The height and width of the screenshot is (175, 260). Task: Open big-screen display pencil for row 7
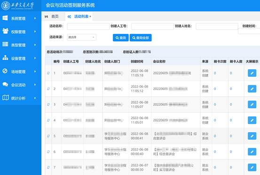coord(252,167)
